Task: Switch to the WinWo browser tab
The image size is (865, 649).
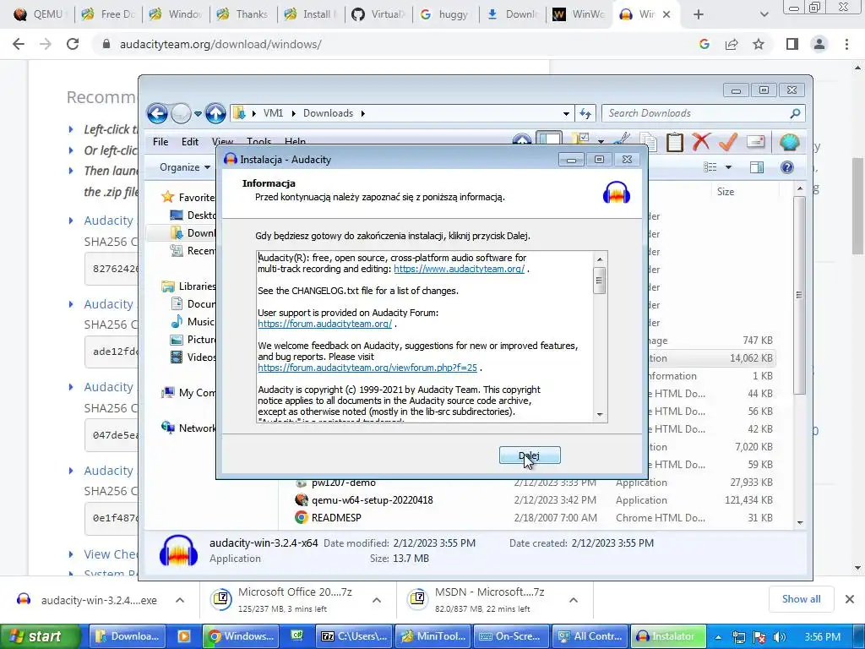Action: [578, 14]
